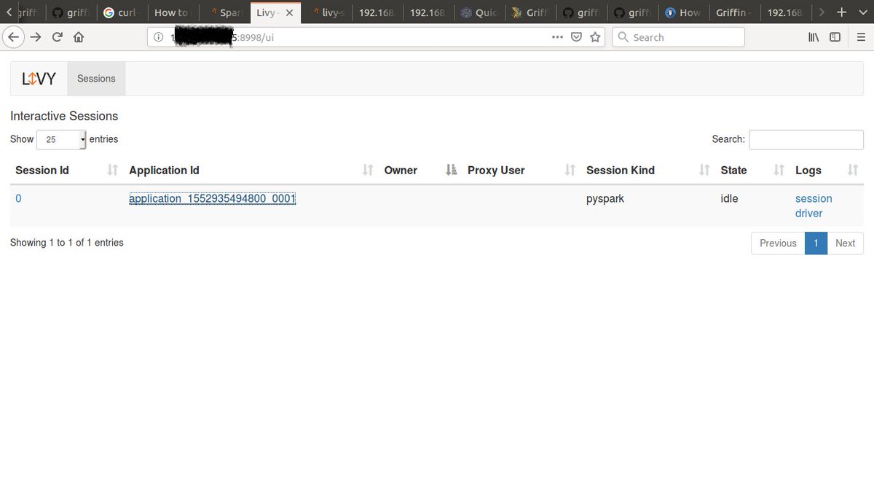Click the Firefox home icon
The width and height of the screenshot is (874, 500).
tap(78, 36)
